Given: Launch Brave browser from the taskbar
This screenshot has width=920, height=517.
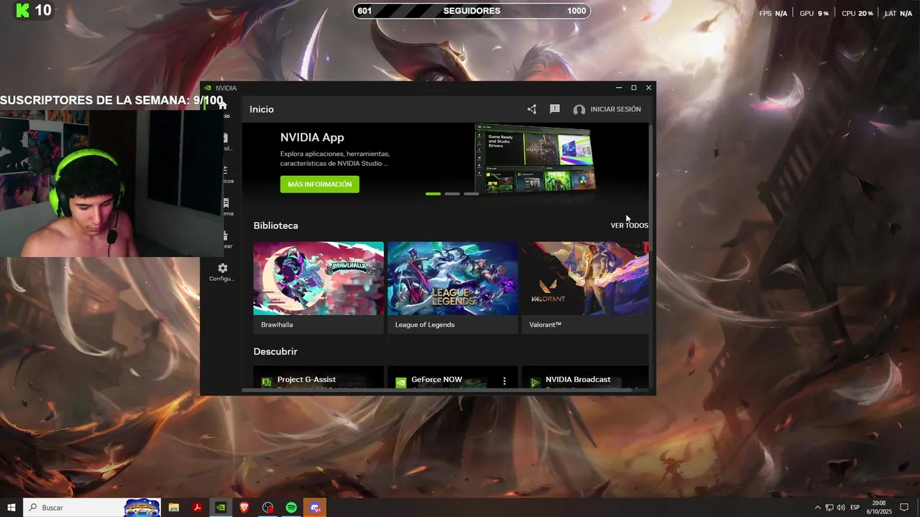Looking at the screenshot, I should click(244, 508).
